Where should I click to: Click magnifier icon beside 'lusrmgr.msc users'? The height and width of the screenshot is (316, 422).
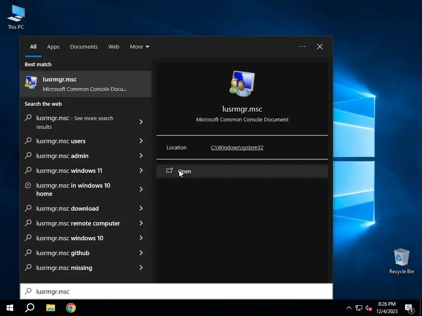[28, 141]
